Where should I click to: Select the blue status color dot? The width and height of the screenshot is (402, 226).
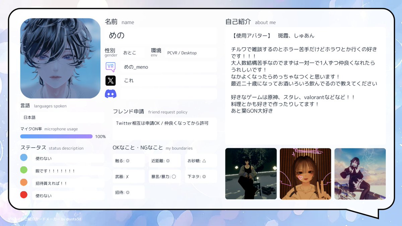(24, 158)
